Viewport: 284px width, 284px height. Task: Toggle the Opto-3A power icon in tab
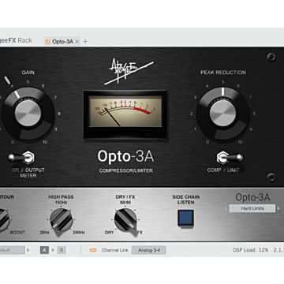click(47, 42)
